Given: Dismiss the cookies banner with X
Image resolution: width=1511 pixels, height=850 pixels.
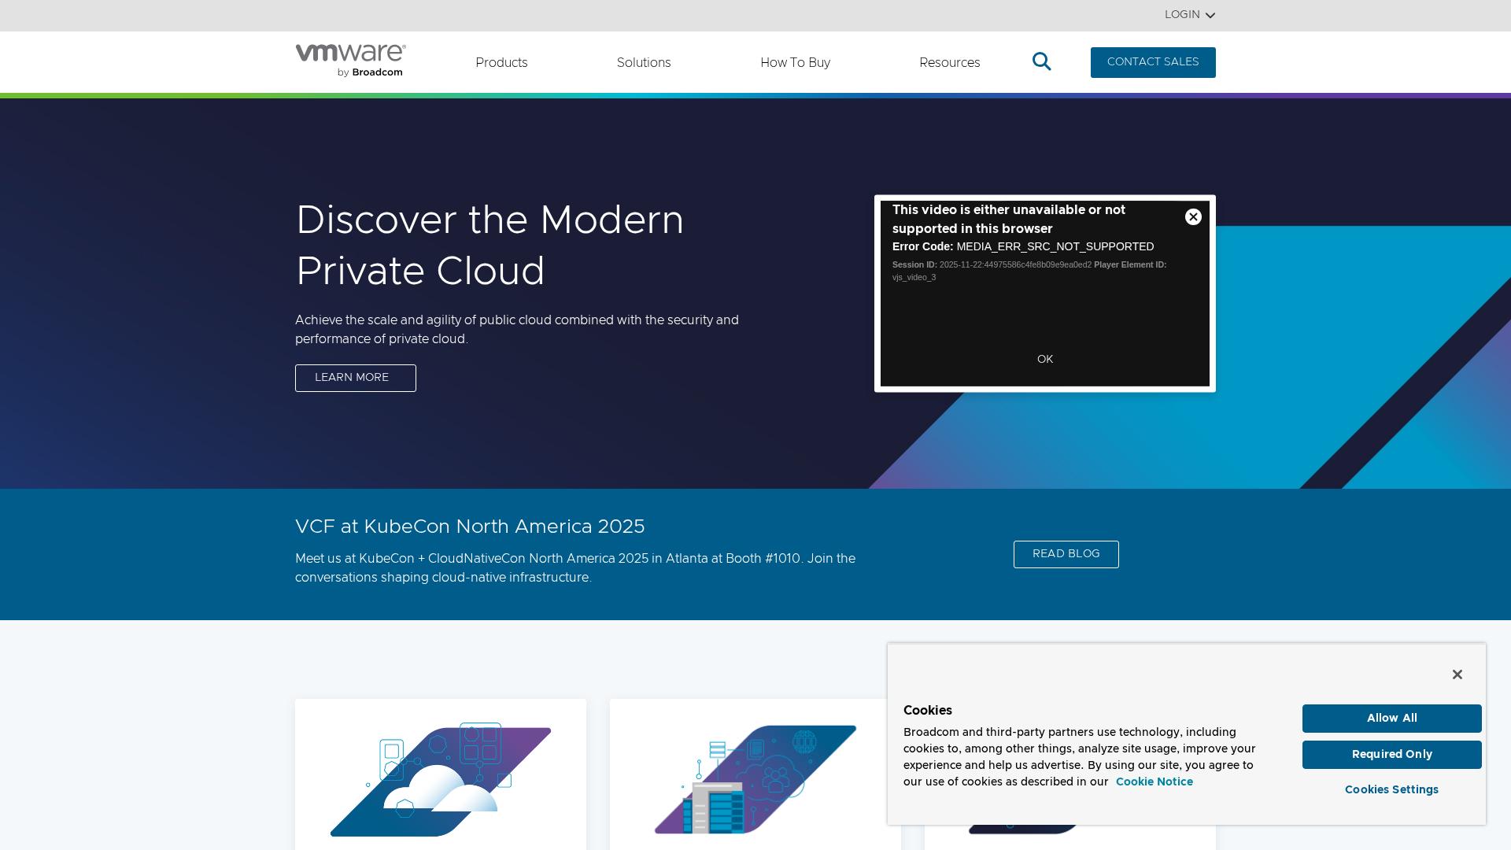Looking at the screenshot, I should point(1457,674).
